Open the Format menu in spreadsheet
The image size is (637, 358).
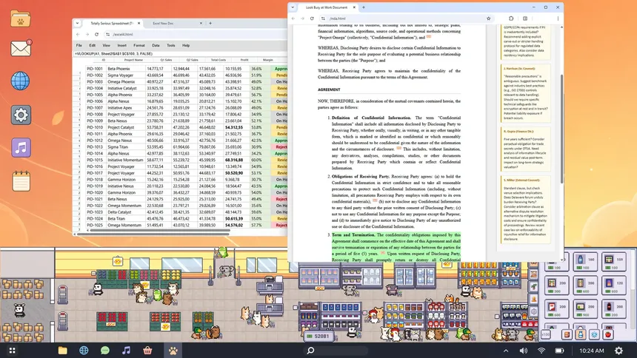(x=139, y=45)
